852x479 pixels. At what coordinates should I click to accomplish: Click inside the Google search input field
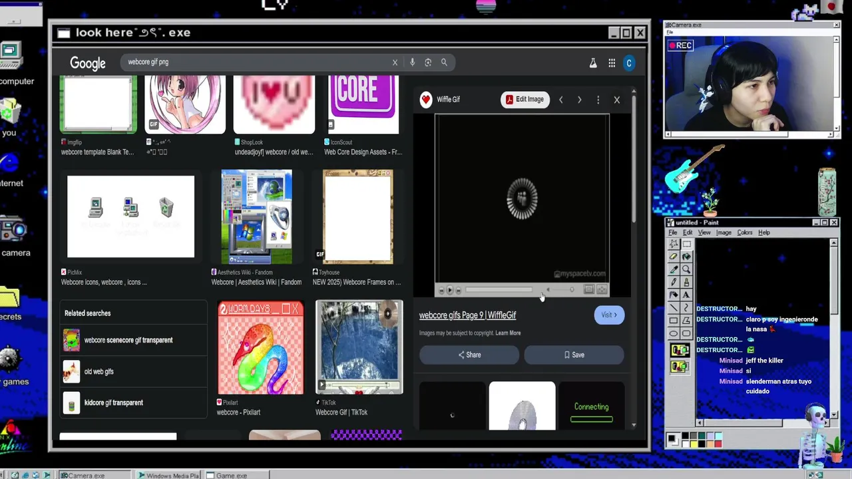point(256,63)
